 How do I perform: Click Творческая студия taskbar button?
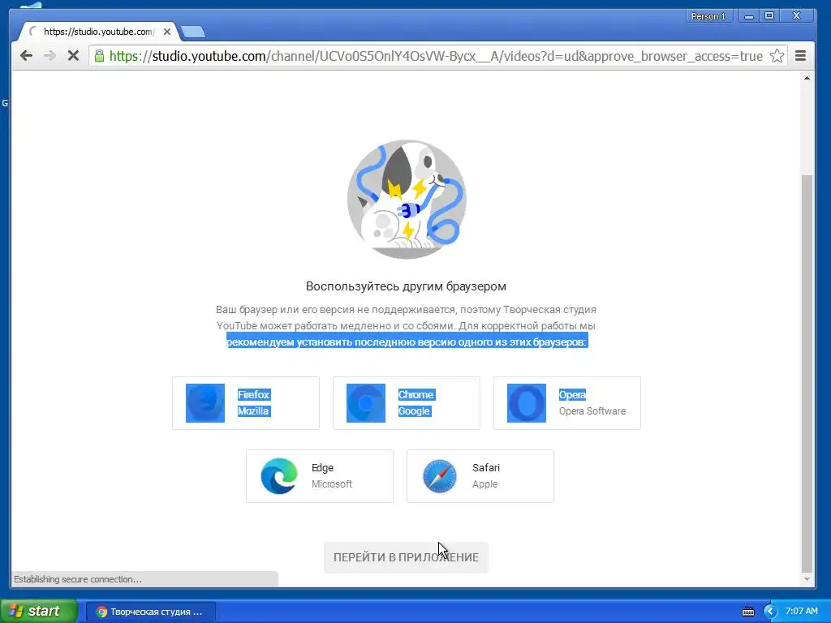(151, 612)
